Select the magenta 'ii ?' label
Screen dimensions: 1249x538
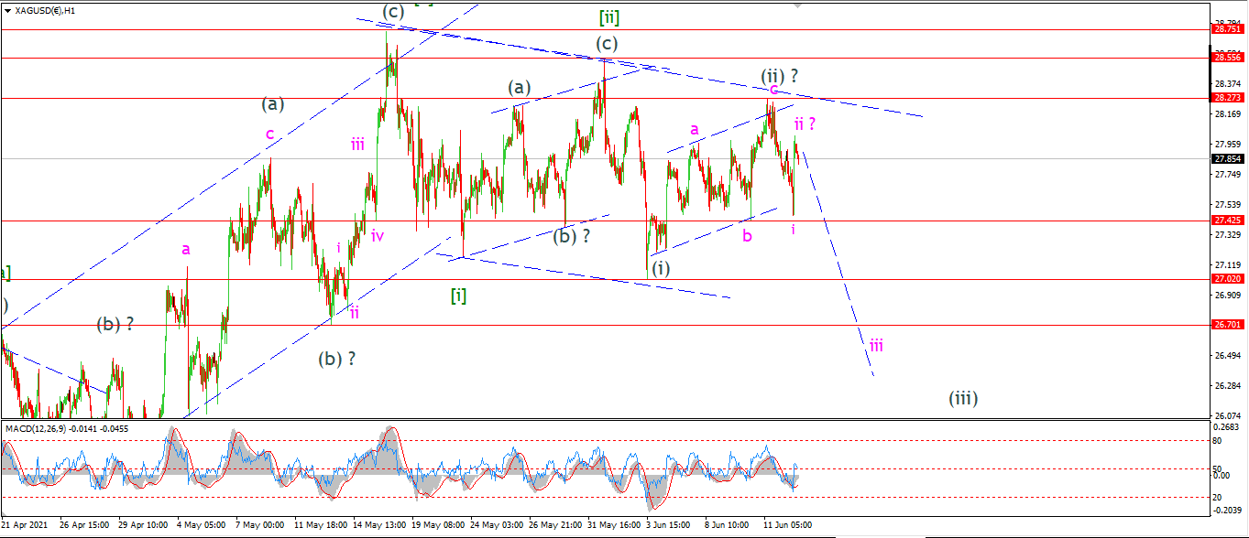(805, 124)
